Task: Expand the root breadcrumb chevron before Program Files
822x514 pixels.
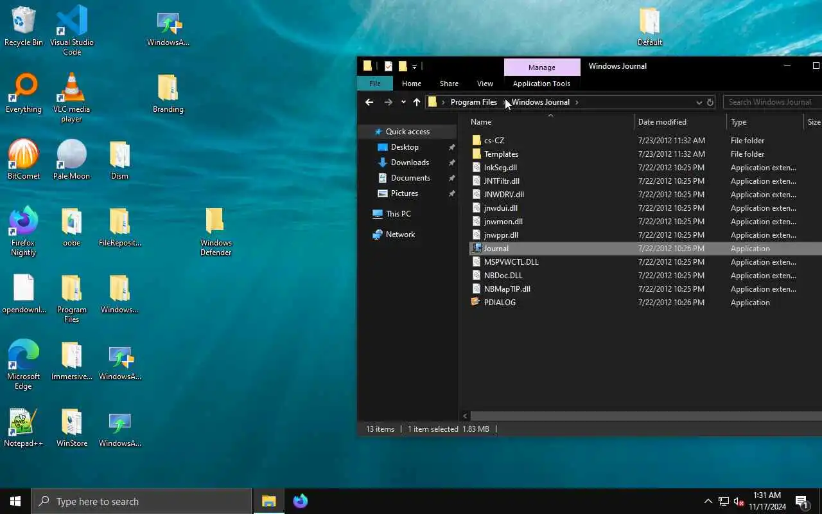Action: pos(443,102)
